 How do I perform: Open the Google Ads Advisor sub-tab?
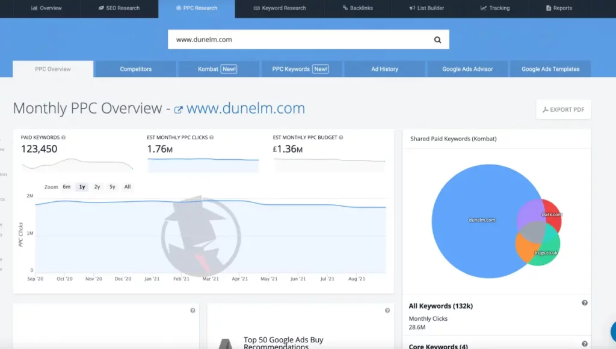click(x=467, y=69)
